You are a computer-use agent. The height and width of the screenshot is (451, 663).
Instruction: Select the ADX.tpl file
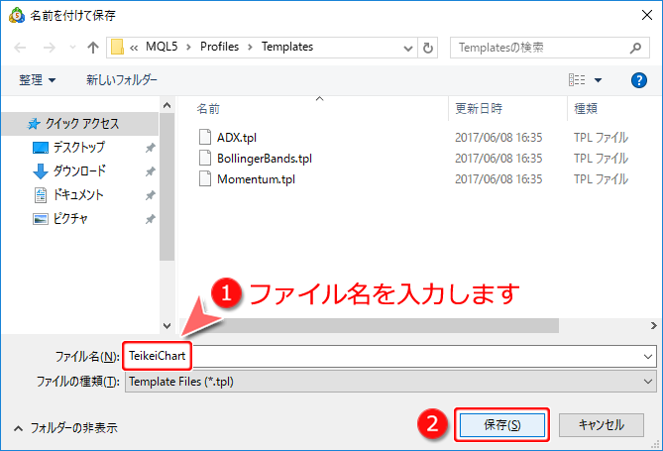tap(237, 138)
